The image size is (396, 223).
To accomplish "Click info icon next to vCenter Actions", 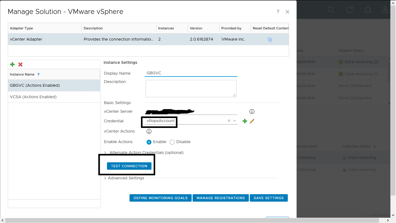I will pyautogui.click(x=149, y=131).
